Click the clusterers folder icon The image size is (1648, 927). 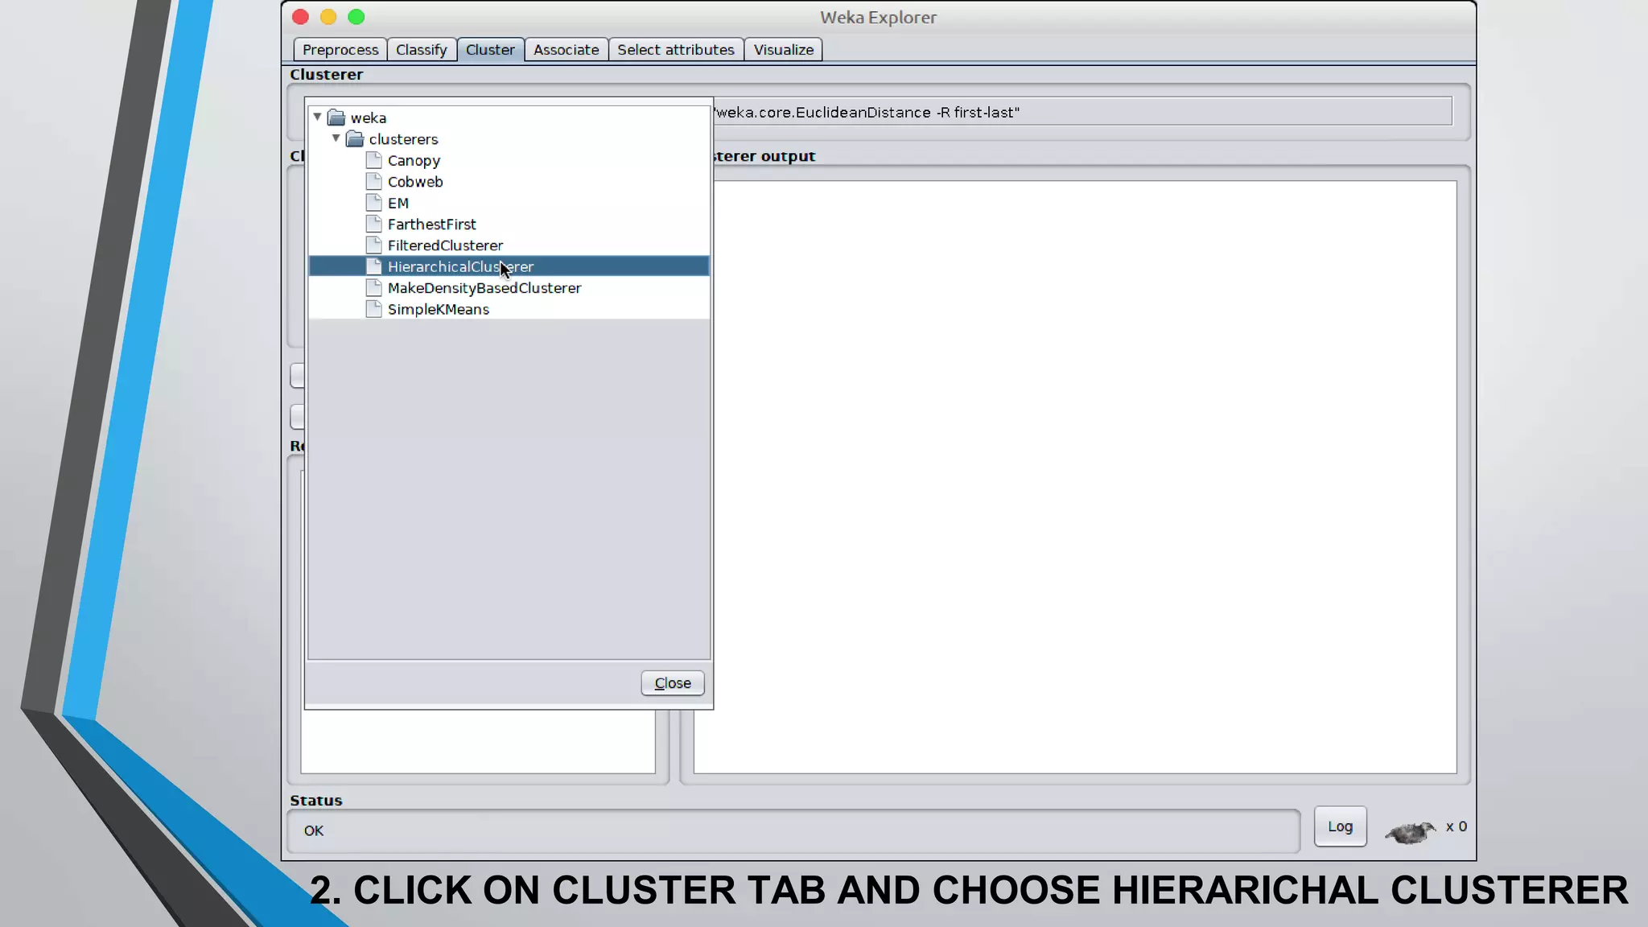pos(355,139)
